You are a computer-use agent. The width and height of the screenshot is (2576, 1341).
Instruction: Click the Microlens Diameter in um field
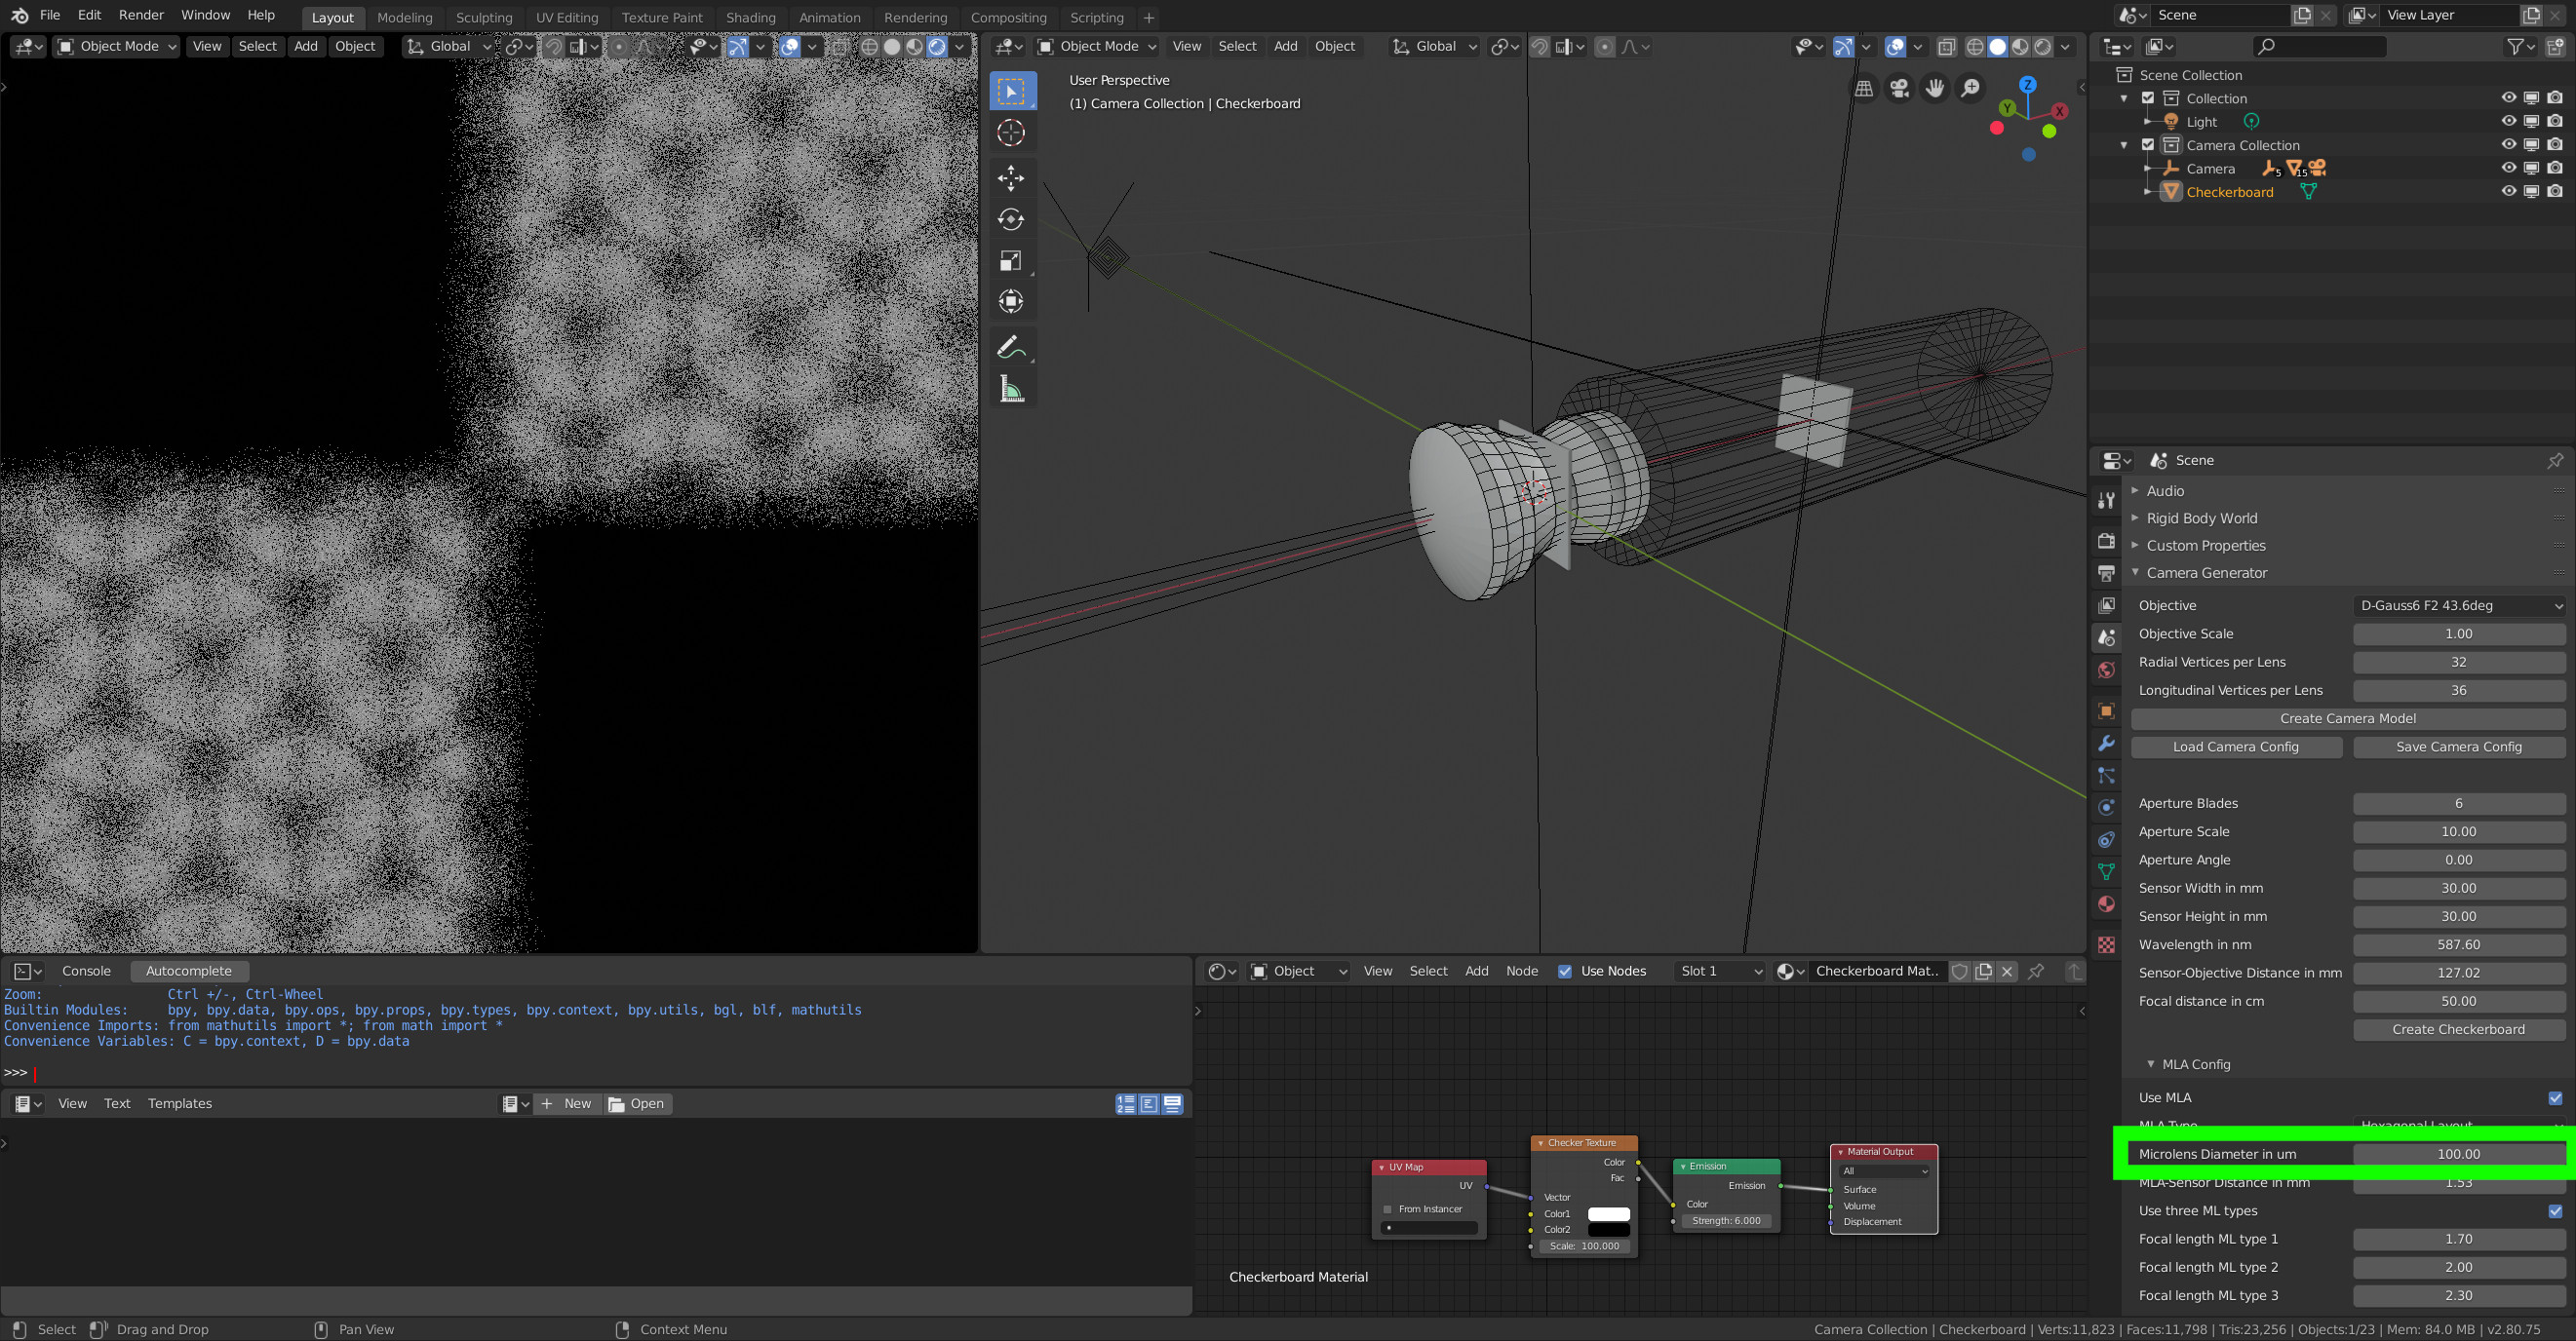click(x=2458, y=1154)
